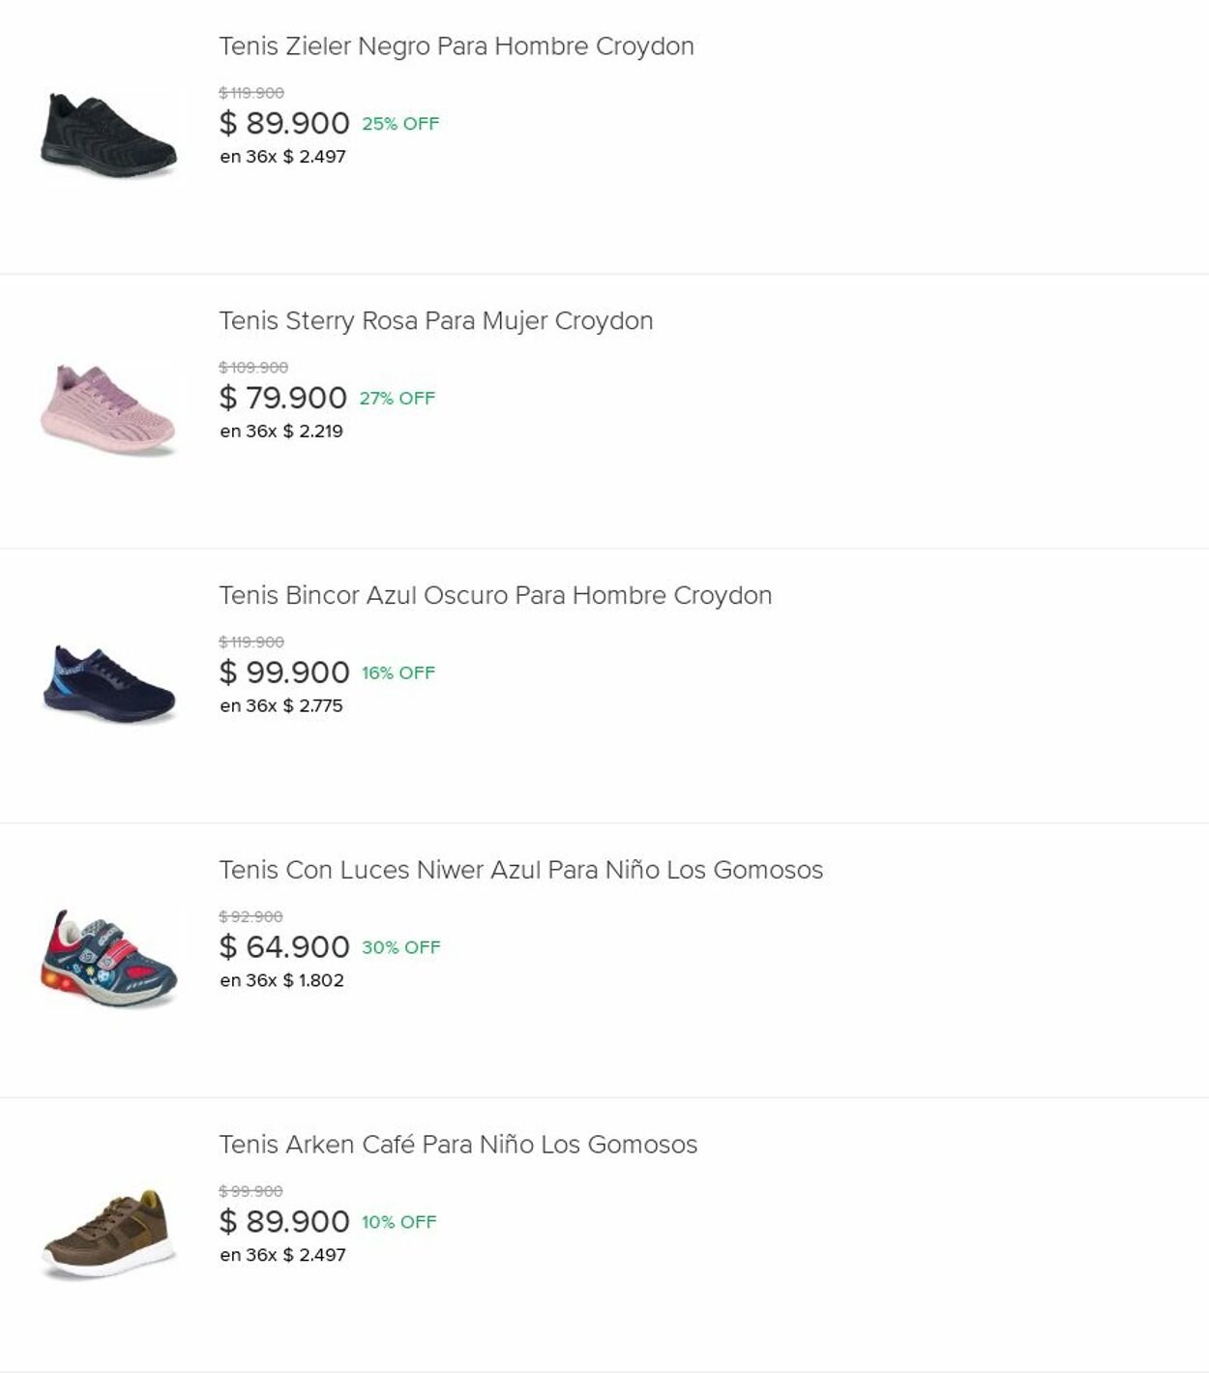Viewport: 1209px width, 1373px height.
Task: Open the Niwer light-up kids shoe image
Action: pyautogui.click(x=108, y=959)
